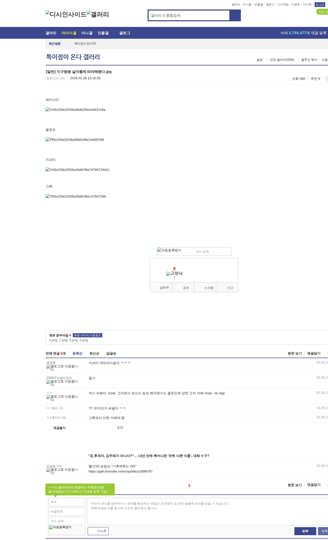This screenshot has height=540, width=328.
Task: Open the 지피티 post image
Action: pyautogui.click(x=77, y=170)
